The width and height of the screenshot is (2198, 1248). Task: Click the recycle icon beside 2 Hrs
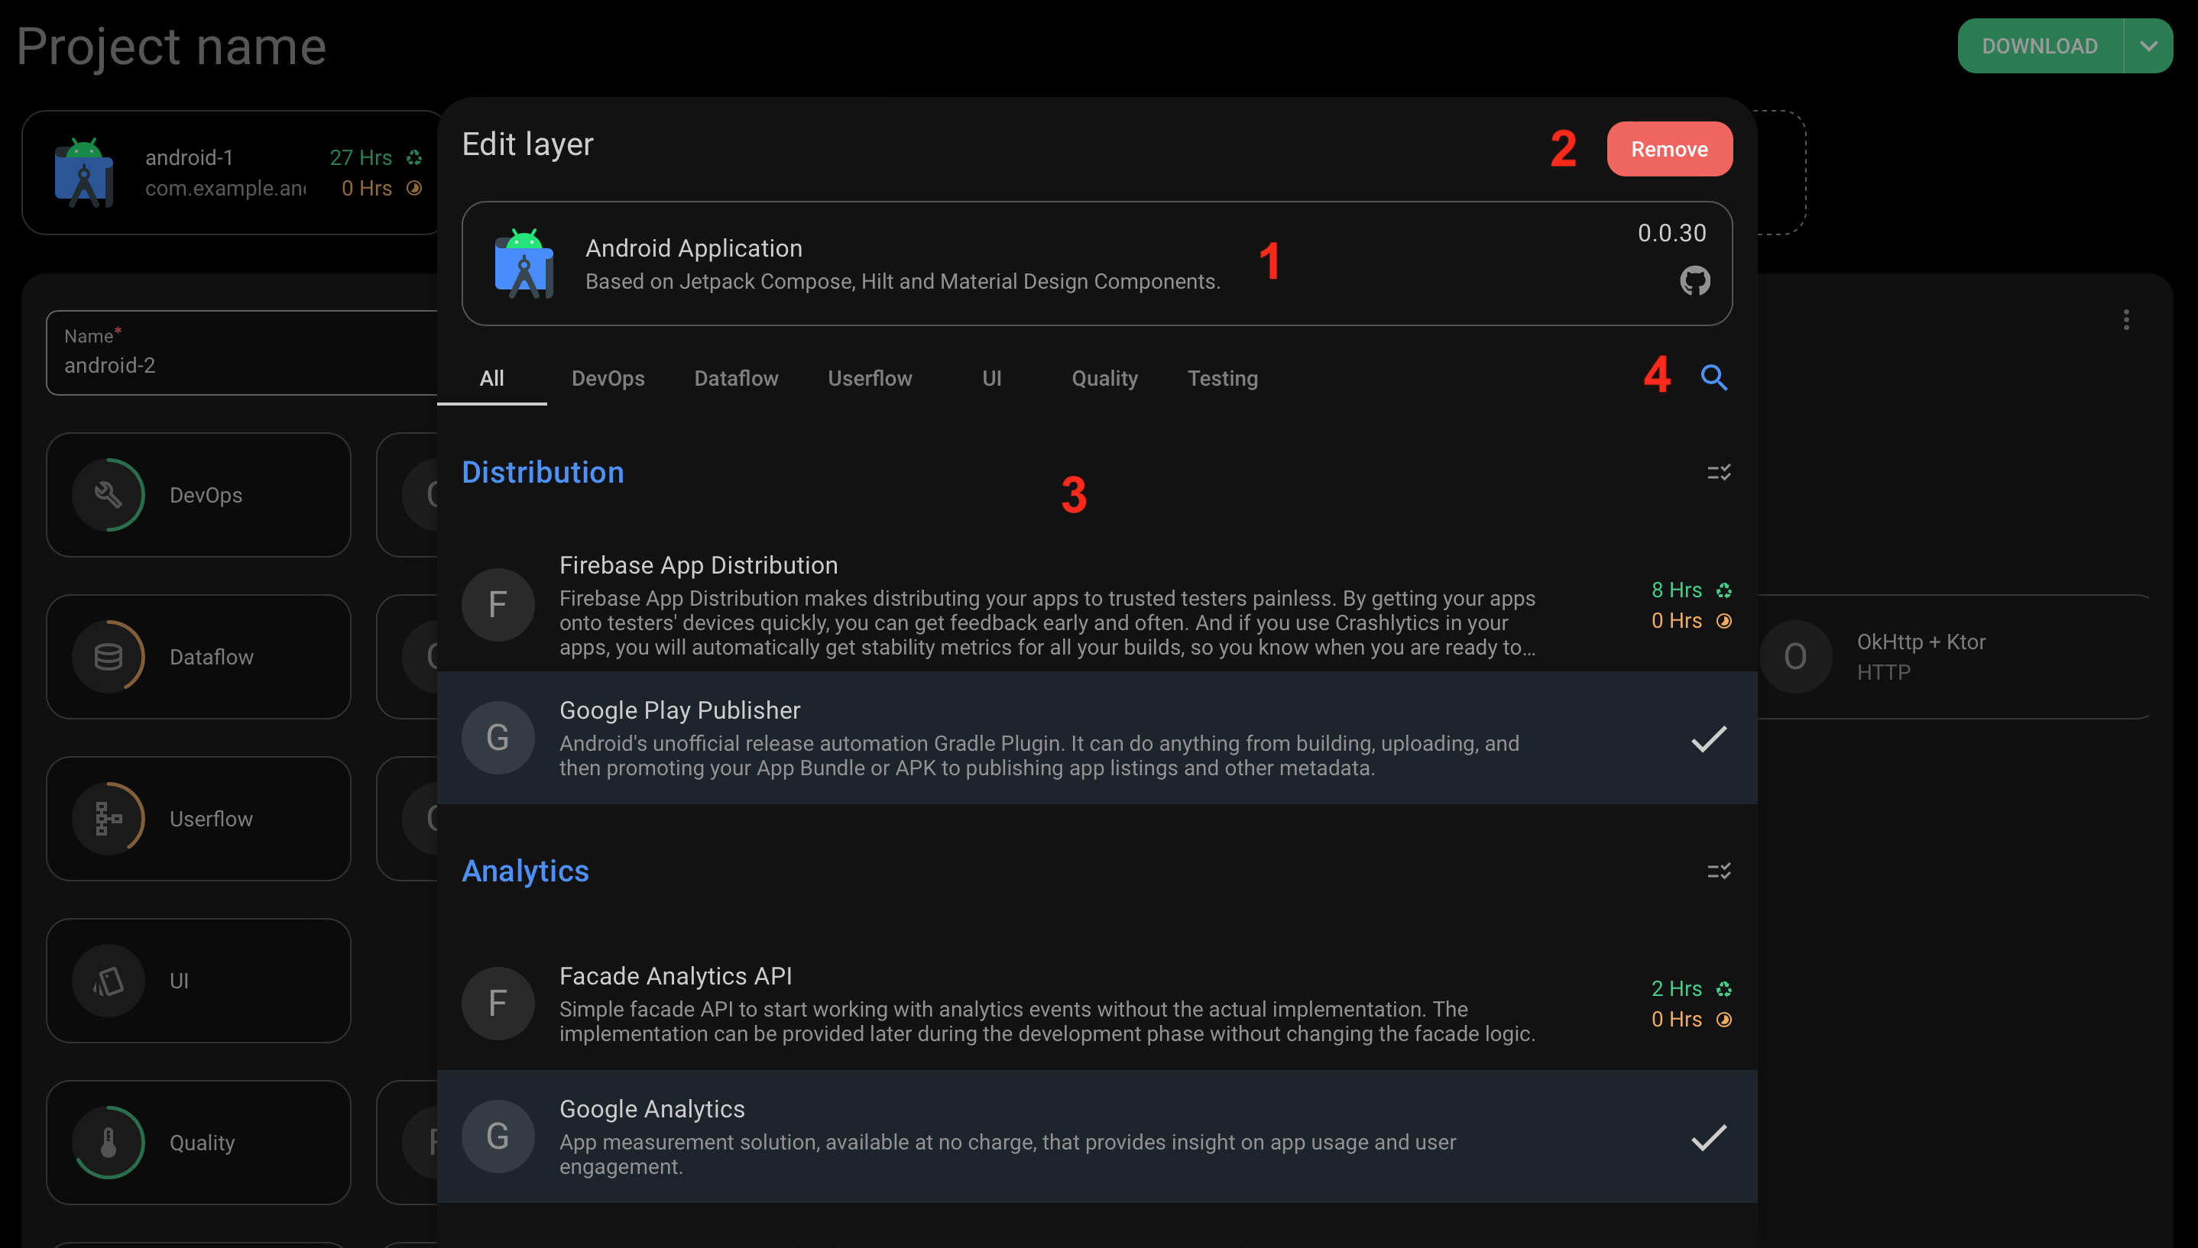1723,989
